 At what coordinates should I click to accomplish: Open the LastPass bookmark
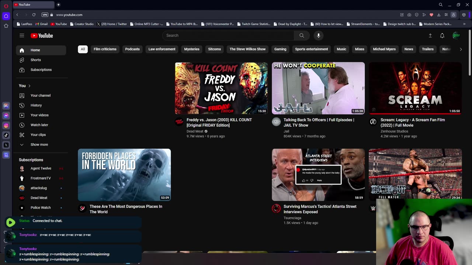24,24
